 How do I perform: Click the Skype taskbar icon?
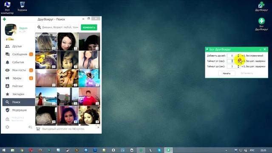(x=159, y=150)
